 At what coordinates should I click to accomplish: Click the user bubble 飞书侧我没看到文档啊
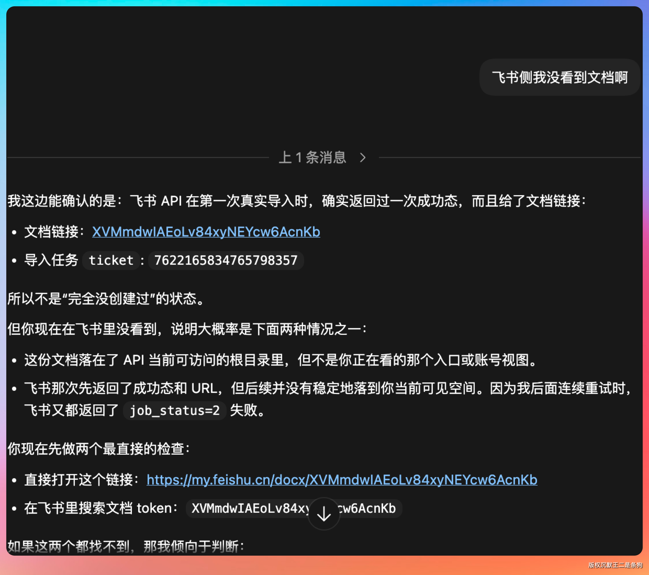click(x=560, y=77)
